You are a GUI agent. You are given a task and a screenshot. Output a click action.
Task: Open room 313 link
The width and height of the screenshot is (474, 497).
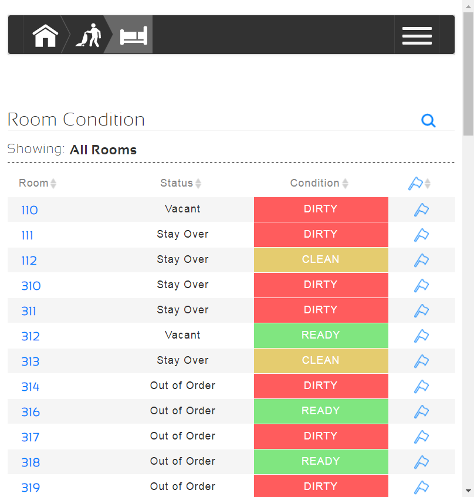point(31,361)
